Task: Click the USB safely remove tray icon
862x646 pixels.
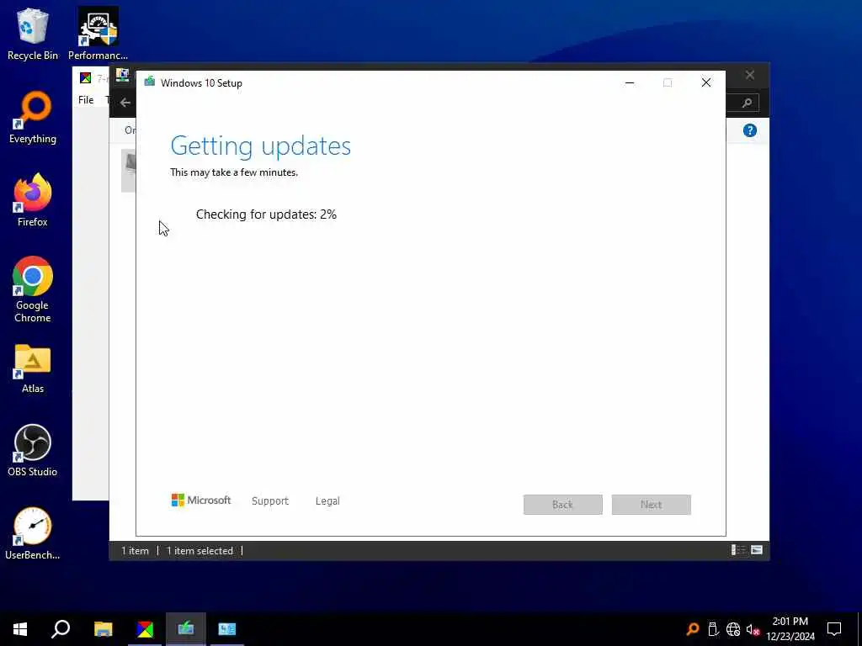Action: [x=713, y=629]
